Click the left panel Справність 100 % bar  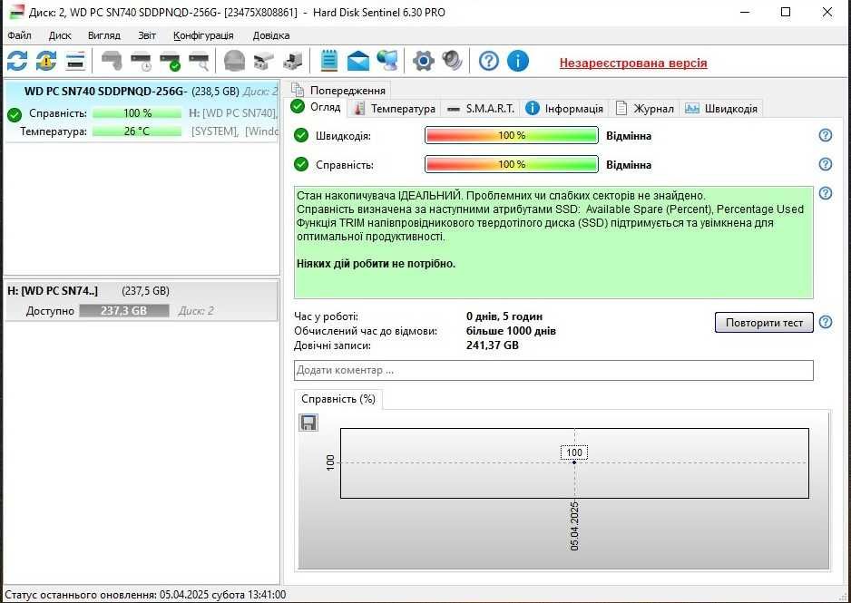[137, 113]
